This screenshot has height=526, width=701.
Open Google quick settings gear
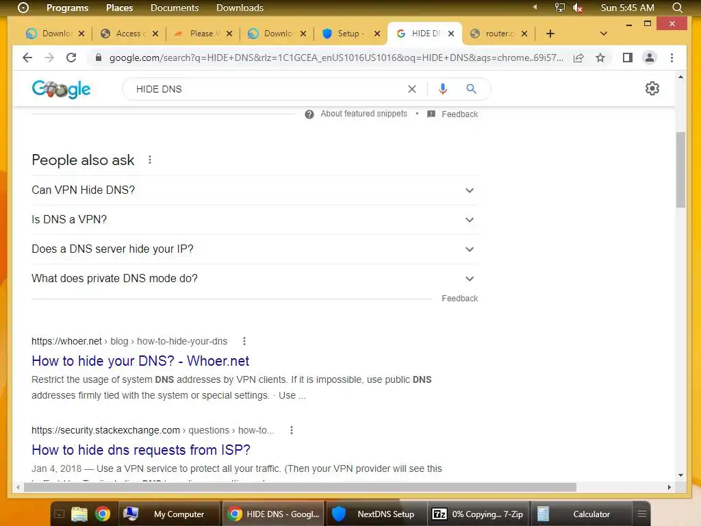click(652, 88)
